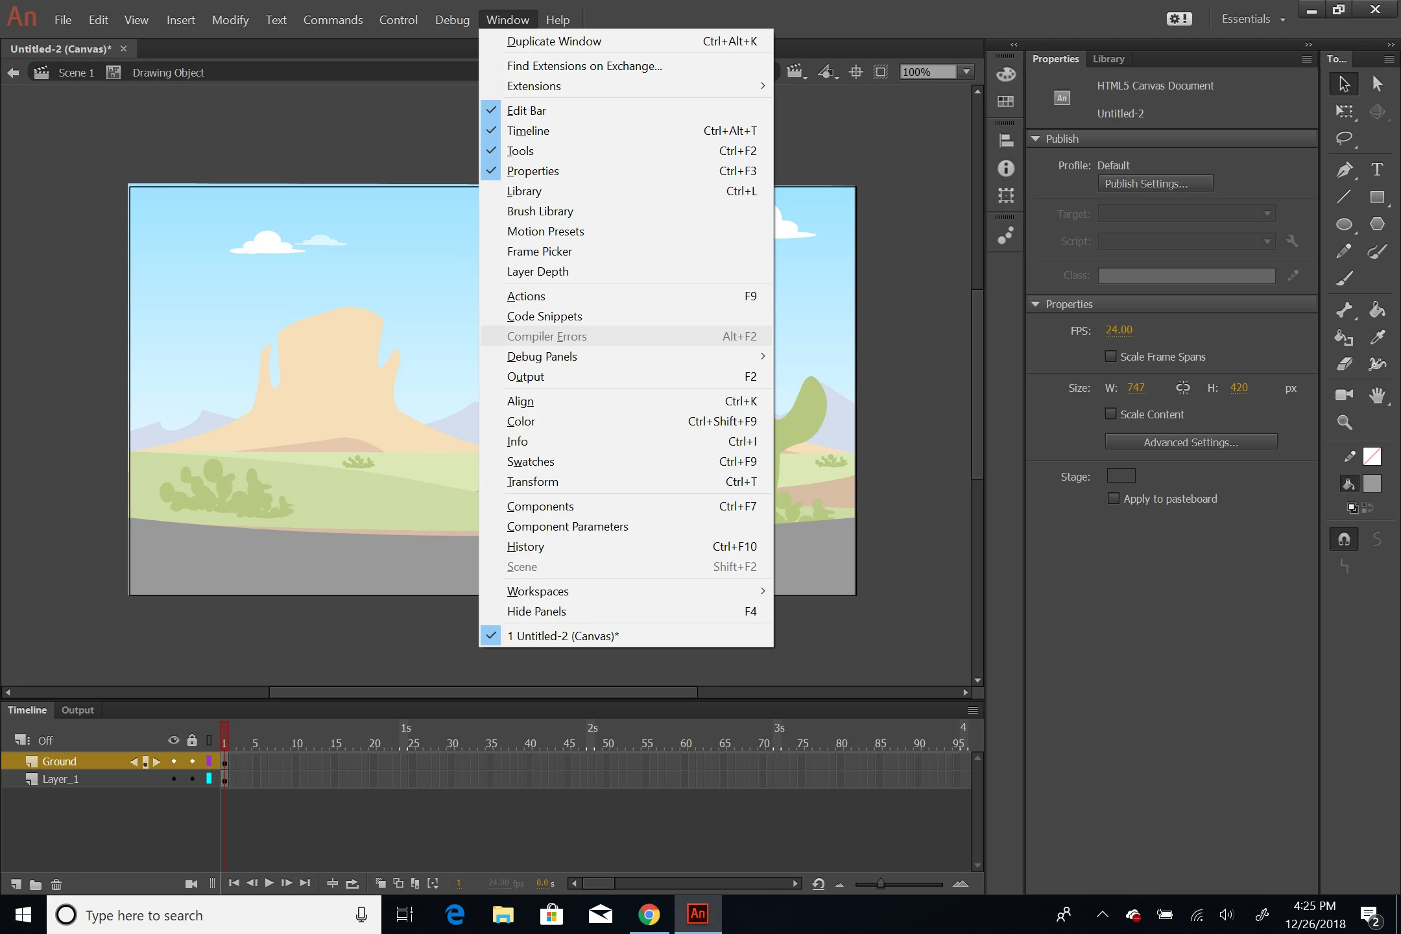Viewport: 1401px width, 934px height.
Task: Select the Camera tool
Action: pyautogui.click(x=1344, y=395)
